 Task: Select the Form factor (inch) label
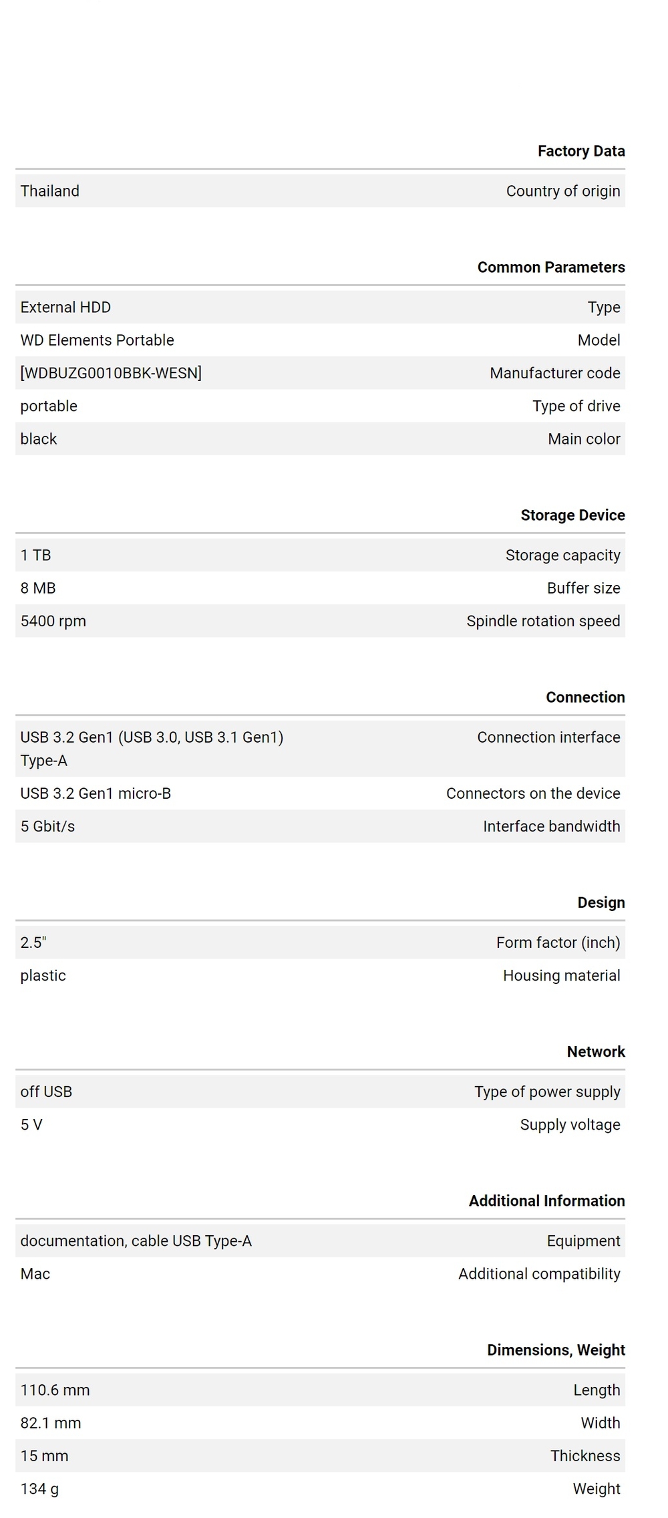point(558,942)
